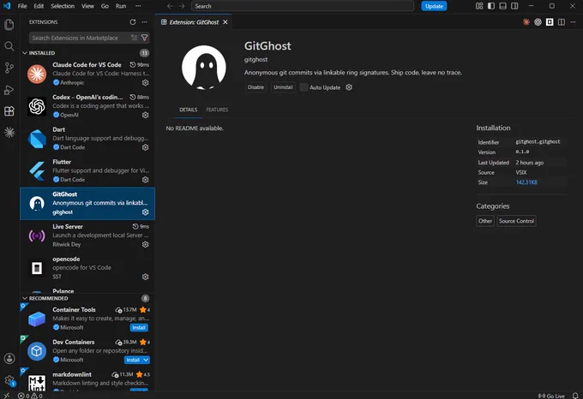Split the editor to the right
The image size is (583, 399).
(x=562, y=22)
